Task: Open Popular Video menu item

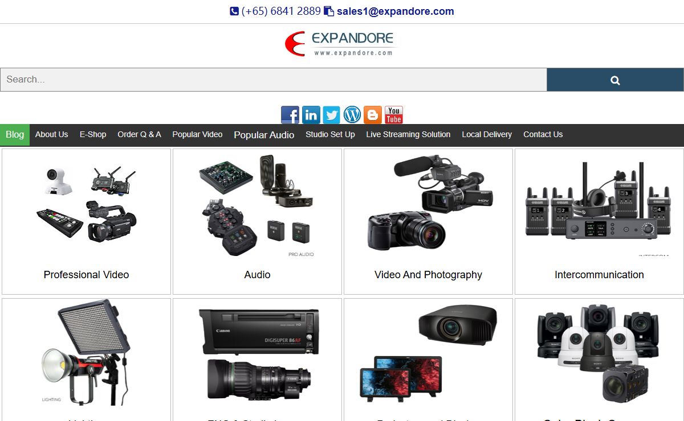Action: [197, 134]
